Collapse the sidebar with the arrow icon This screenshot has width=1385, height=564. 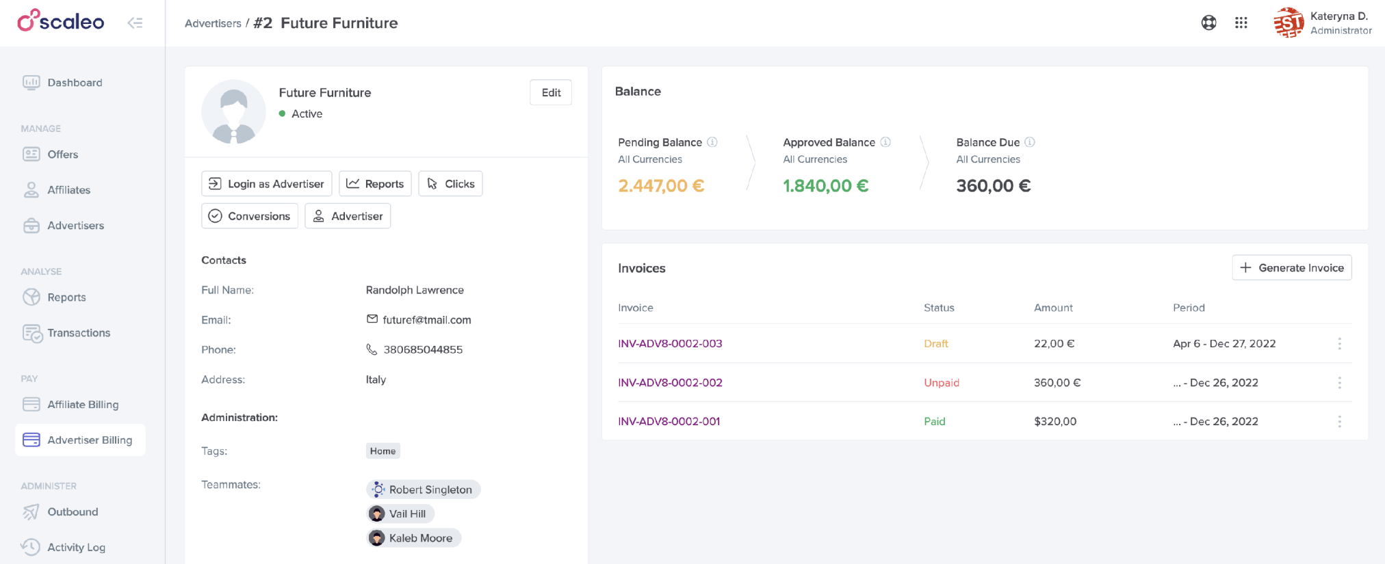pos(135,23)
